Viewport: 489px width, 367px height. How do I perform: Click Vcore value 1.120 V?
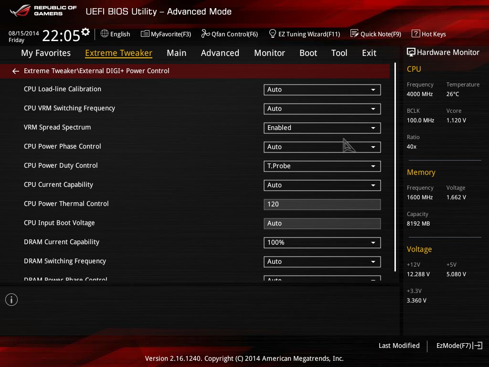[x=456, y=120]
